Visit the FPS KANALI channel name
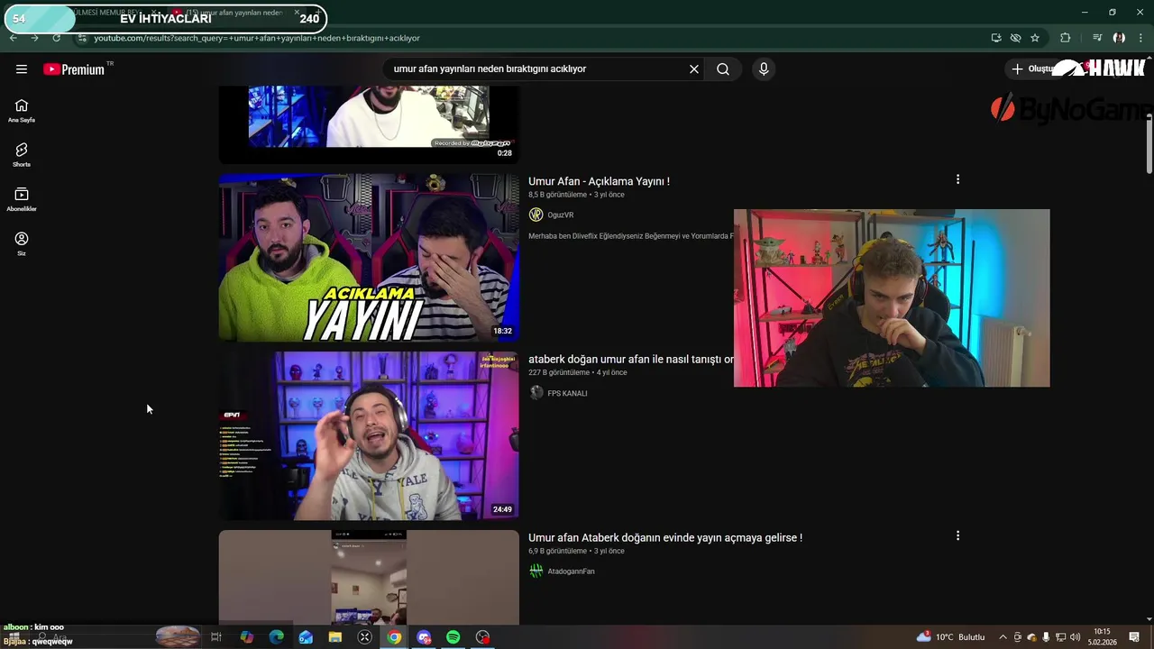1154x649 pixels. click(567, 394)
